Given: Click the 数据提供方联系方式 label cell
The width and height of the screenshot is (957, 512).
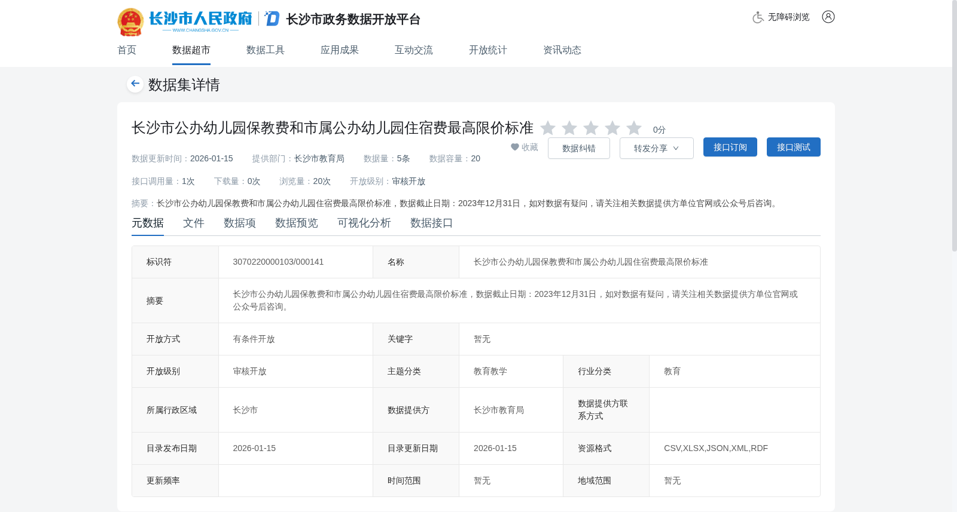Looking at the screenshot, I should click(606, 410).
